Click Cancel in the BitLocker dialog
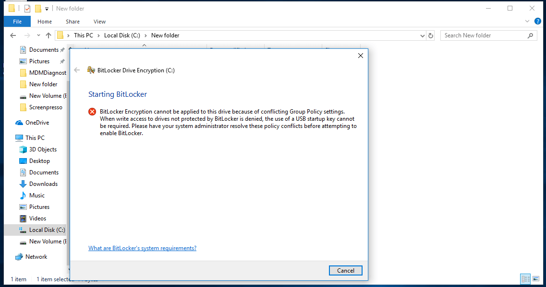 345,270
